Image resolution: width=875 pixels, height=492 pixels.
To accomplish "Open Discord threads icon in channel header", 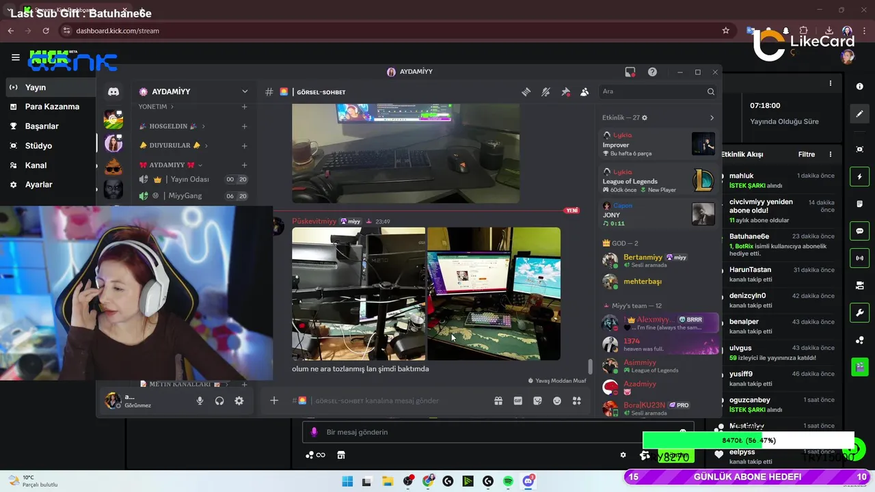I will click(526, 92).
